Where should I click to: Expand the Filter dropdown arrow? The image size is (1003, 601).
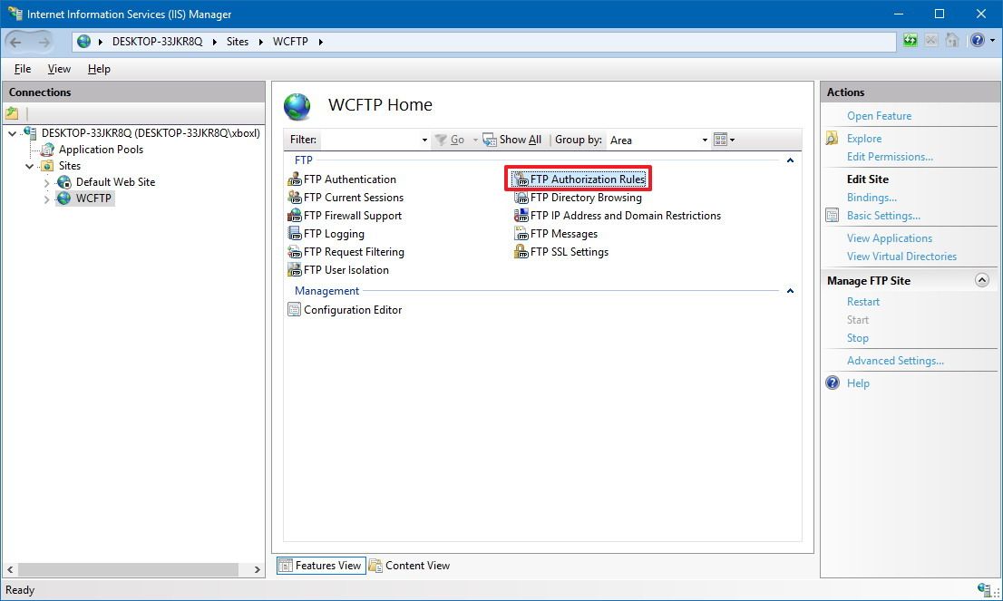tap(424, 140)
